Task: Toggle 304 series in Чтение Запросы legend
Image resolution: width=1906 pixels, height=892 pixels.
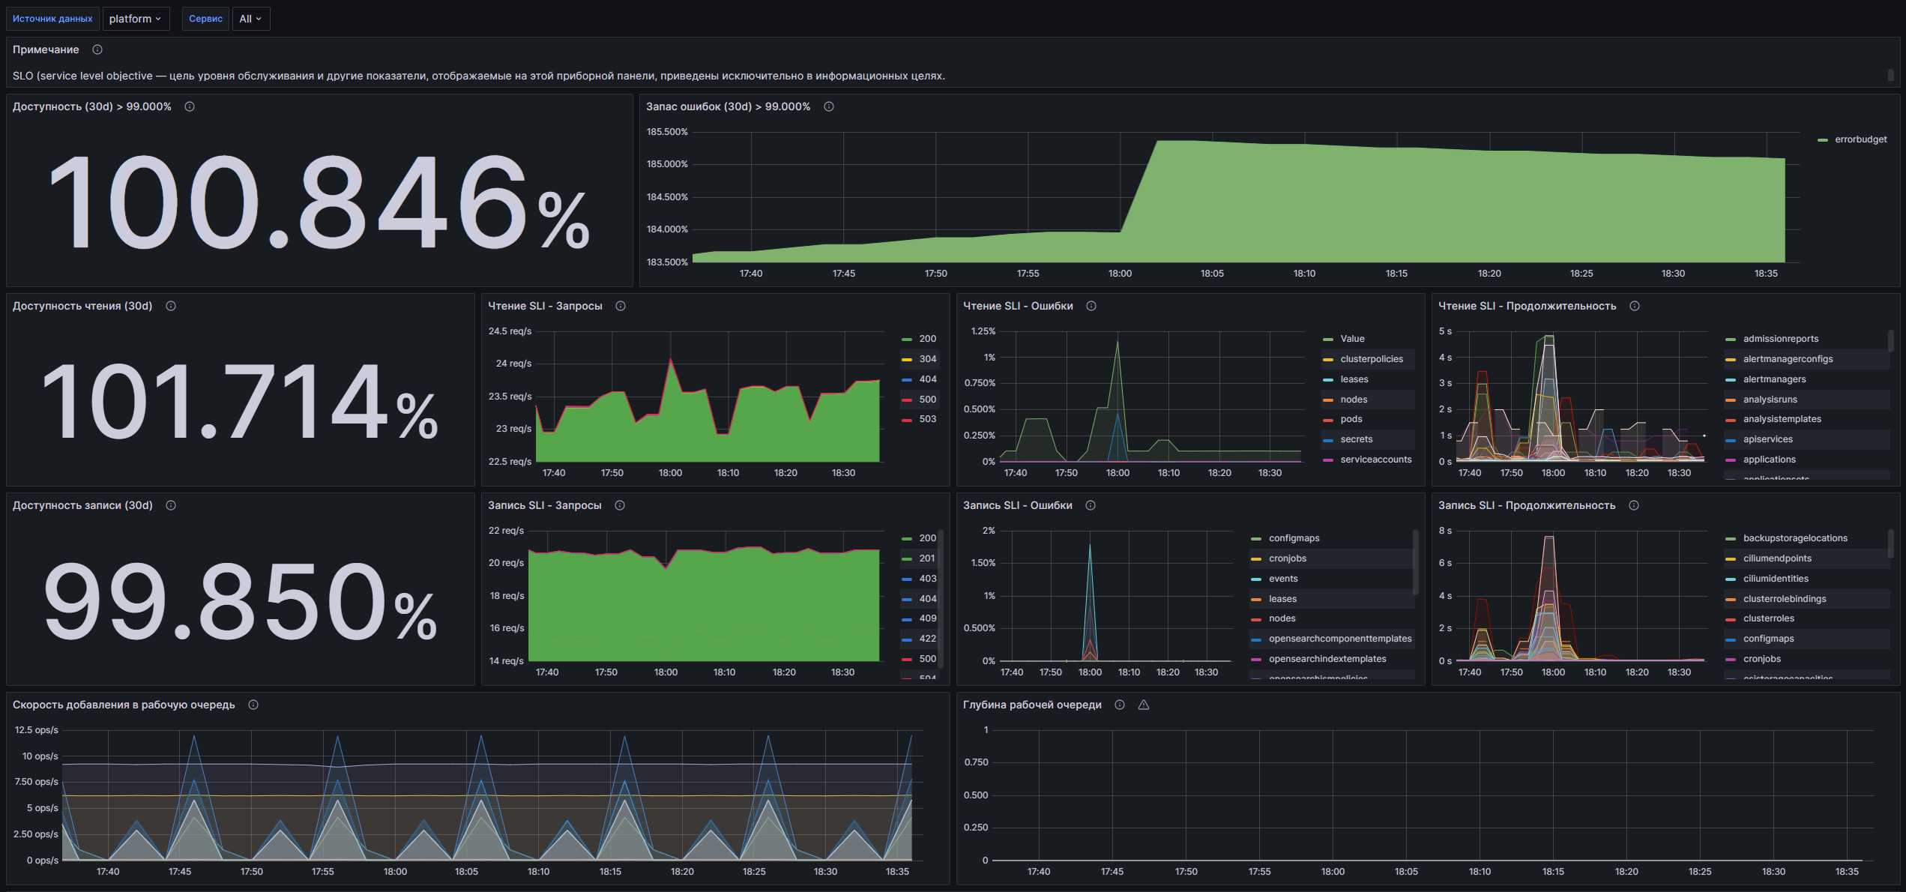Action: [x=927, y=359]
